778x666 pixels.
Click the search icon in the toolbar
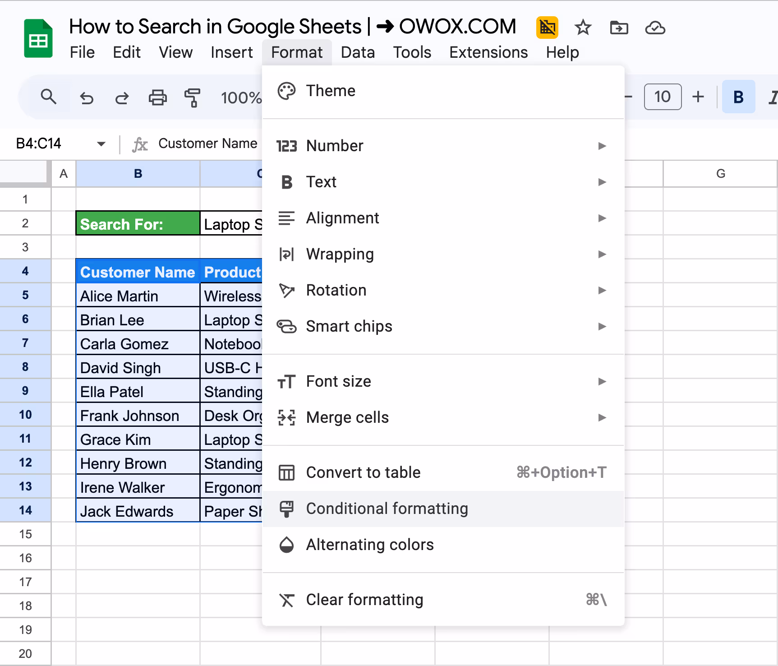coord(49,97)
